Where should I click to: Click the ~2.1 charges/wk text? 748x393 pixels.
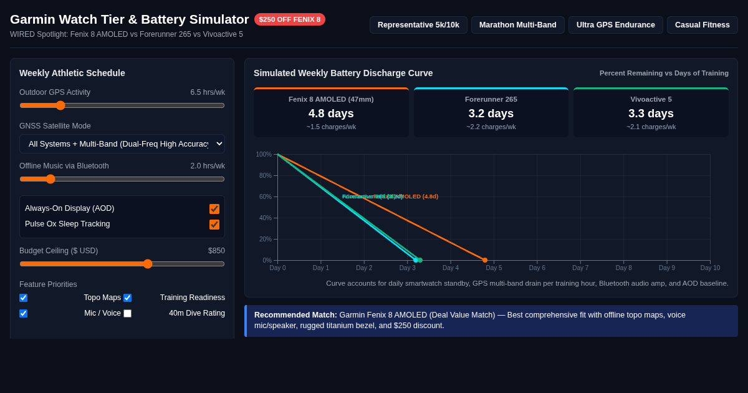tap(651, 127)
